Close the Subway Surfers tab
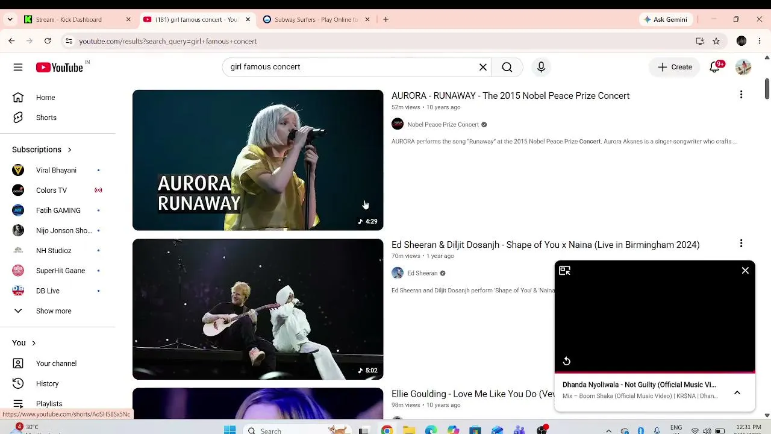This screenshot has height=434, width=771. (x=367, y=19)
